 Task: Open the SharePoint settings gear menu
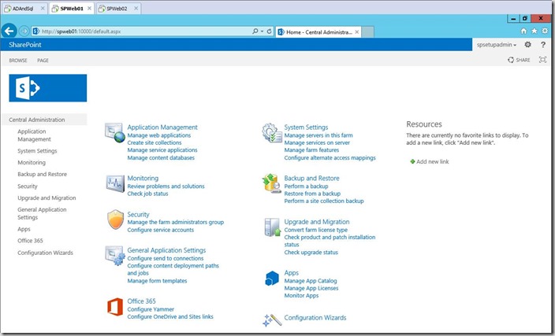click(x=528, y=45)
